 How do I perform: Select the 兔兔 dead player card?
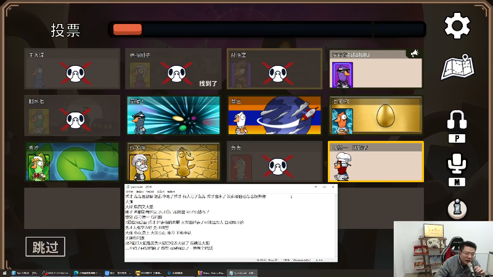point(274,162)
